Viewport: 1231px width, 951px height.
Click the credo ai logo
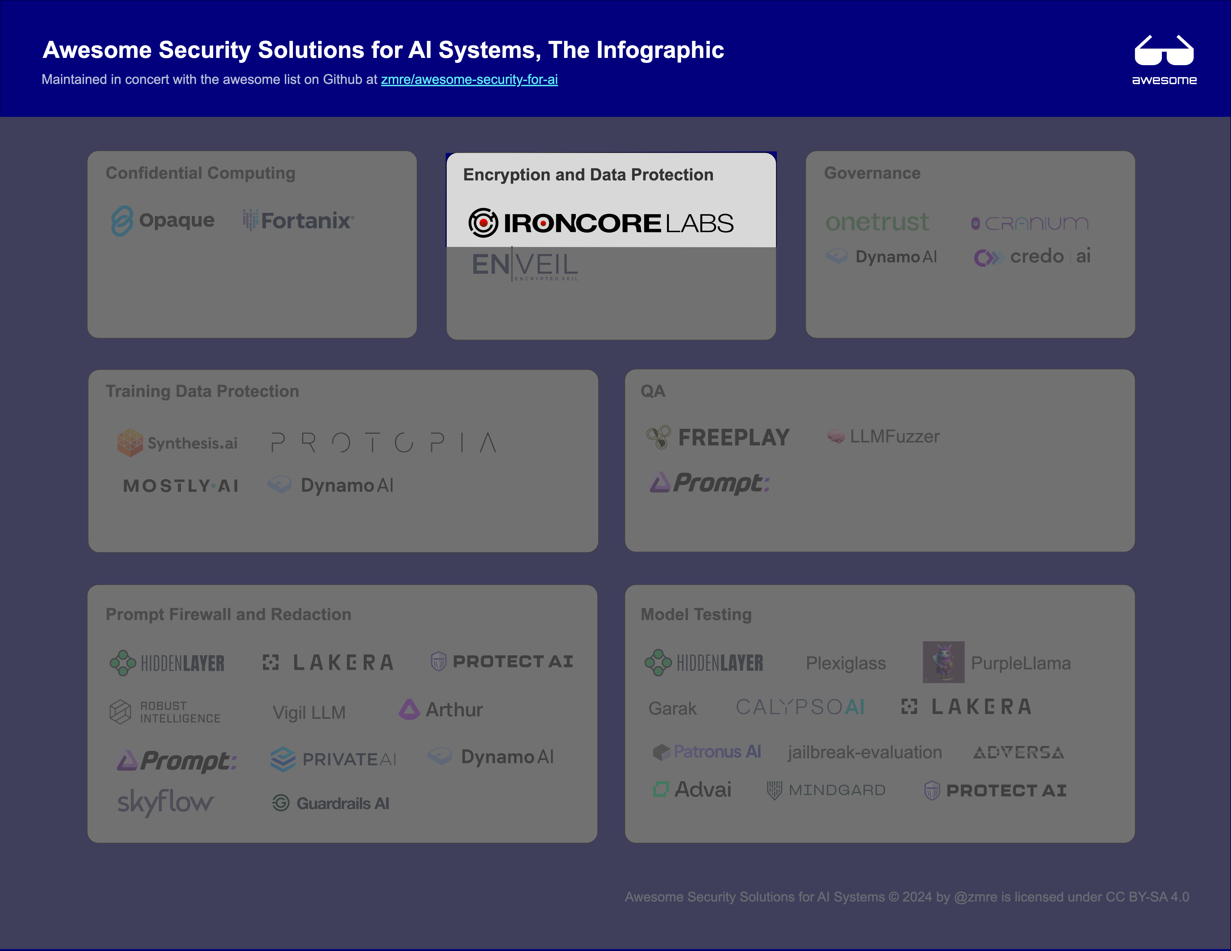[x=1032, y=256]
